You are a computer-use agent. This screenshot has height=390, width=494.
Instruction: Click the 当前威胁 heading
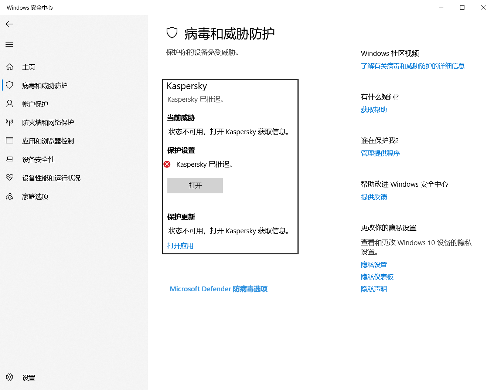tap(181, 118)
